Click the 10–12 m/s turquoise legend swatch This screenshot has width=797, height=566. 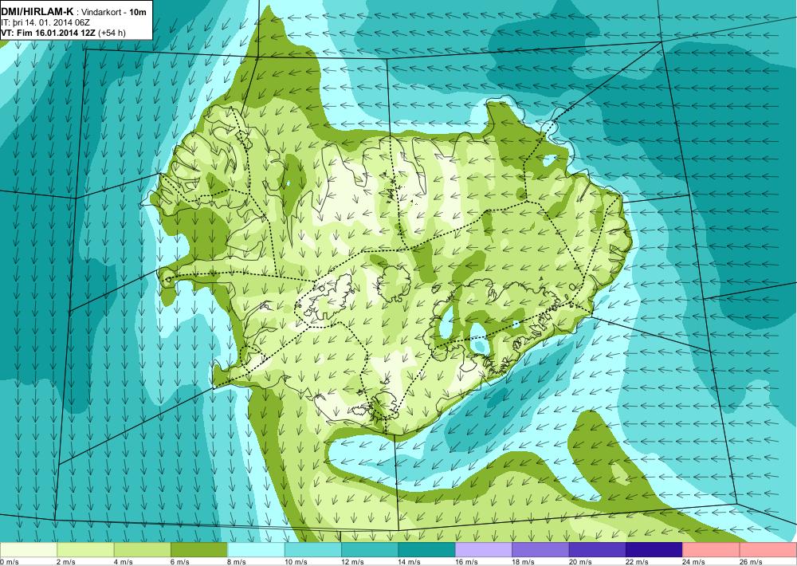click(x=313, y=549)
